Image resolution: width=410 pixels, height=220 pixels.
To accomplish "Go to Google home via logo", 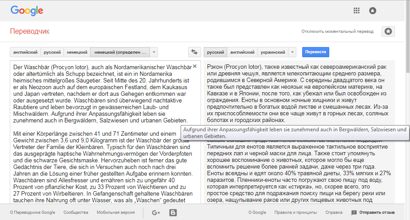I will (x=27, y=11).
